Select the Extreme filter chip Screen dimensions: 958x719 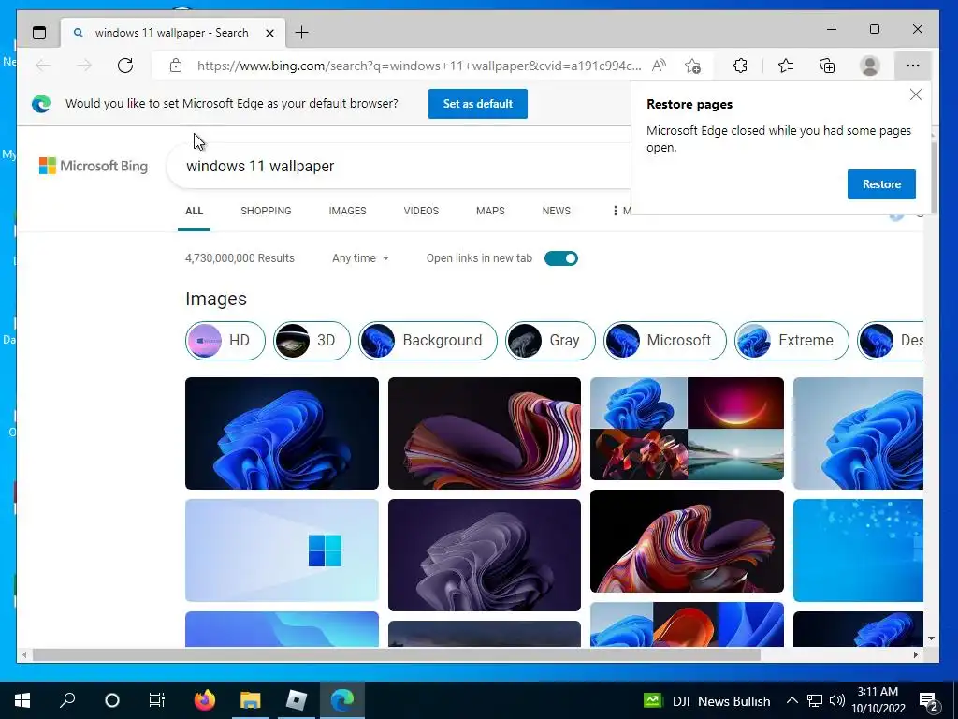[x=791, y=341]
